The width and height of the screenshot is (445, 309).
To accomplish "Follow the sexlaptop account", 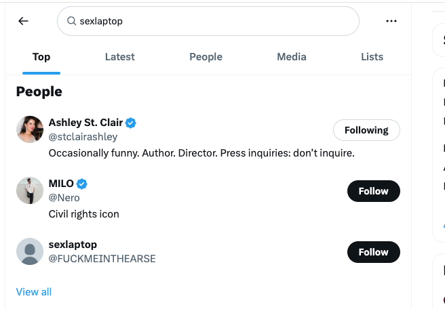I will [373, 252].
